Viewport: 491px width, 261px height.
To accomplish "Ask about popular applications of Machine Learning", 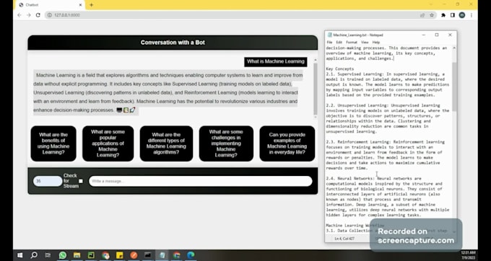I will point(108,143).
